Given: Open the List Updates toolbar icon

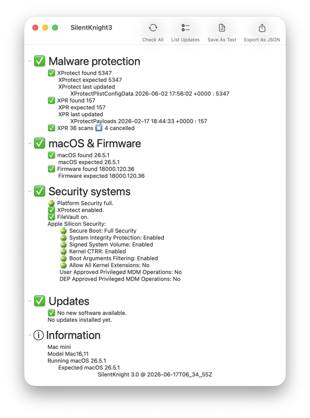Looking at the screenshot, I should [x=186, y=28].
